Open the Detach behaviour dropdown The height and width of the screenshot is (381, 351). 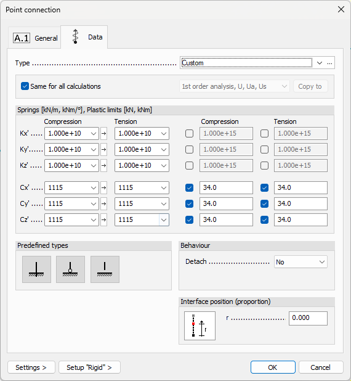tap(301, 262)
